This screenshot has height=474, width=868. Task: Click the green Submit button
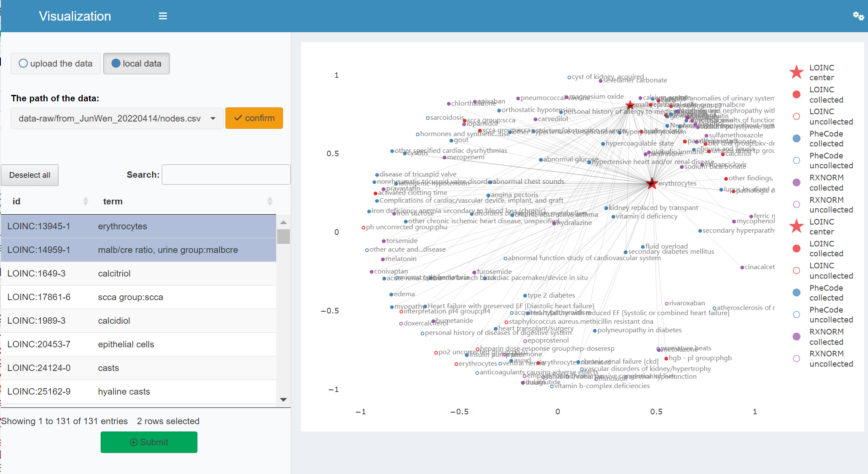point(149,442)
